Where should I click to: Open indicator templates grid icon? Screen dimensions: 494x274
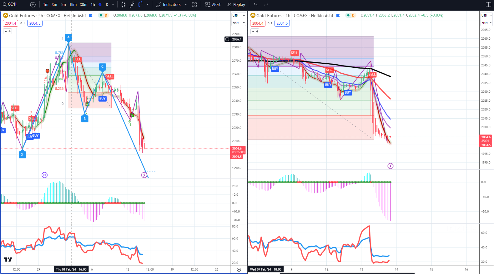pos(194,5)
